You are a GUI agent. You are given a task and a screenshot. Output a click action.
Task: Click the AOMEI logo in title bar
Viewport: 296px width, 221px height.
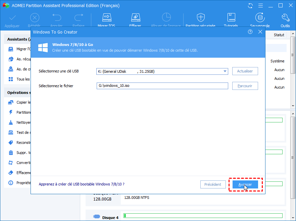tap(6, 5)
